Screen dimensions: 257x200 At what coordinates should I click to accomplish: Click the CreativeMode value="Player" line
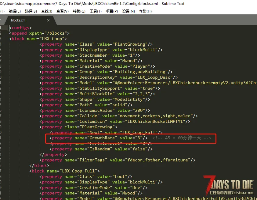pos(97,66)
